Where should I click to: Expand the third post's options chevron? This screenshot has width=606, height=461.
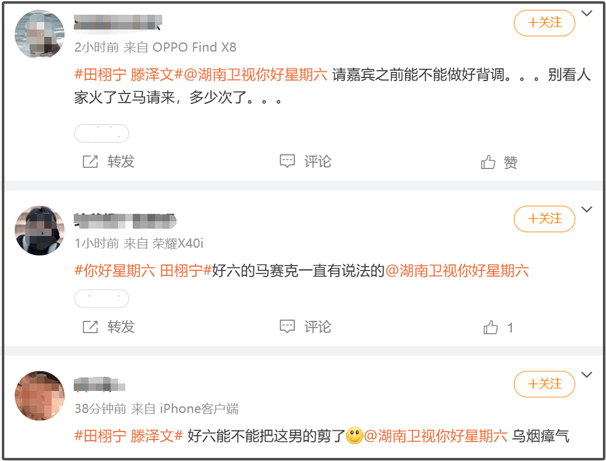(587, 375)
